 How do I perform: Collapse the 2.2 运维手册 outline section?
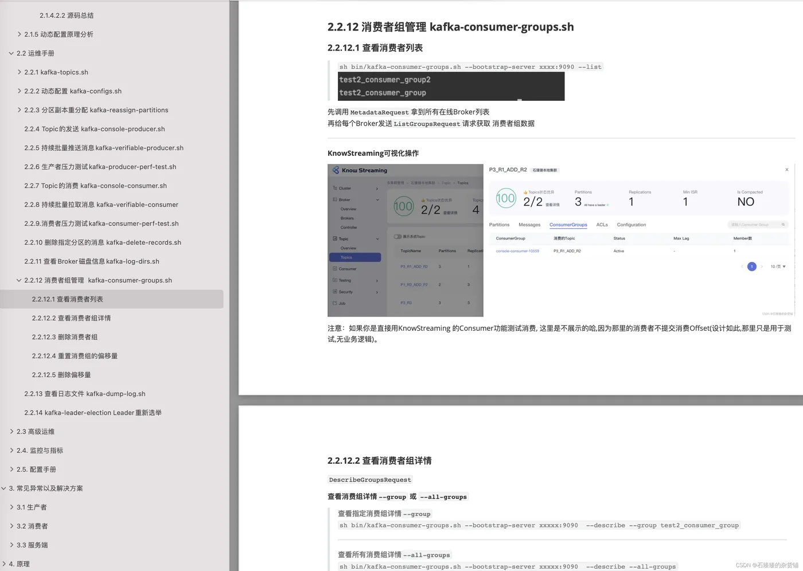[11, 53]
